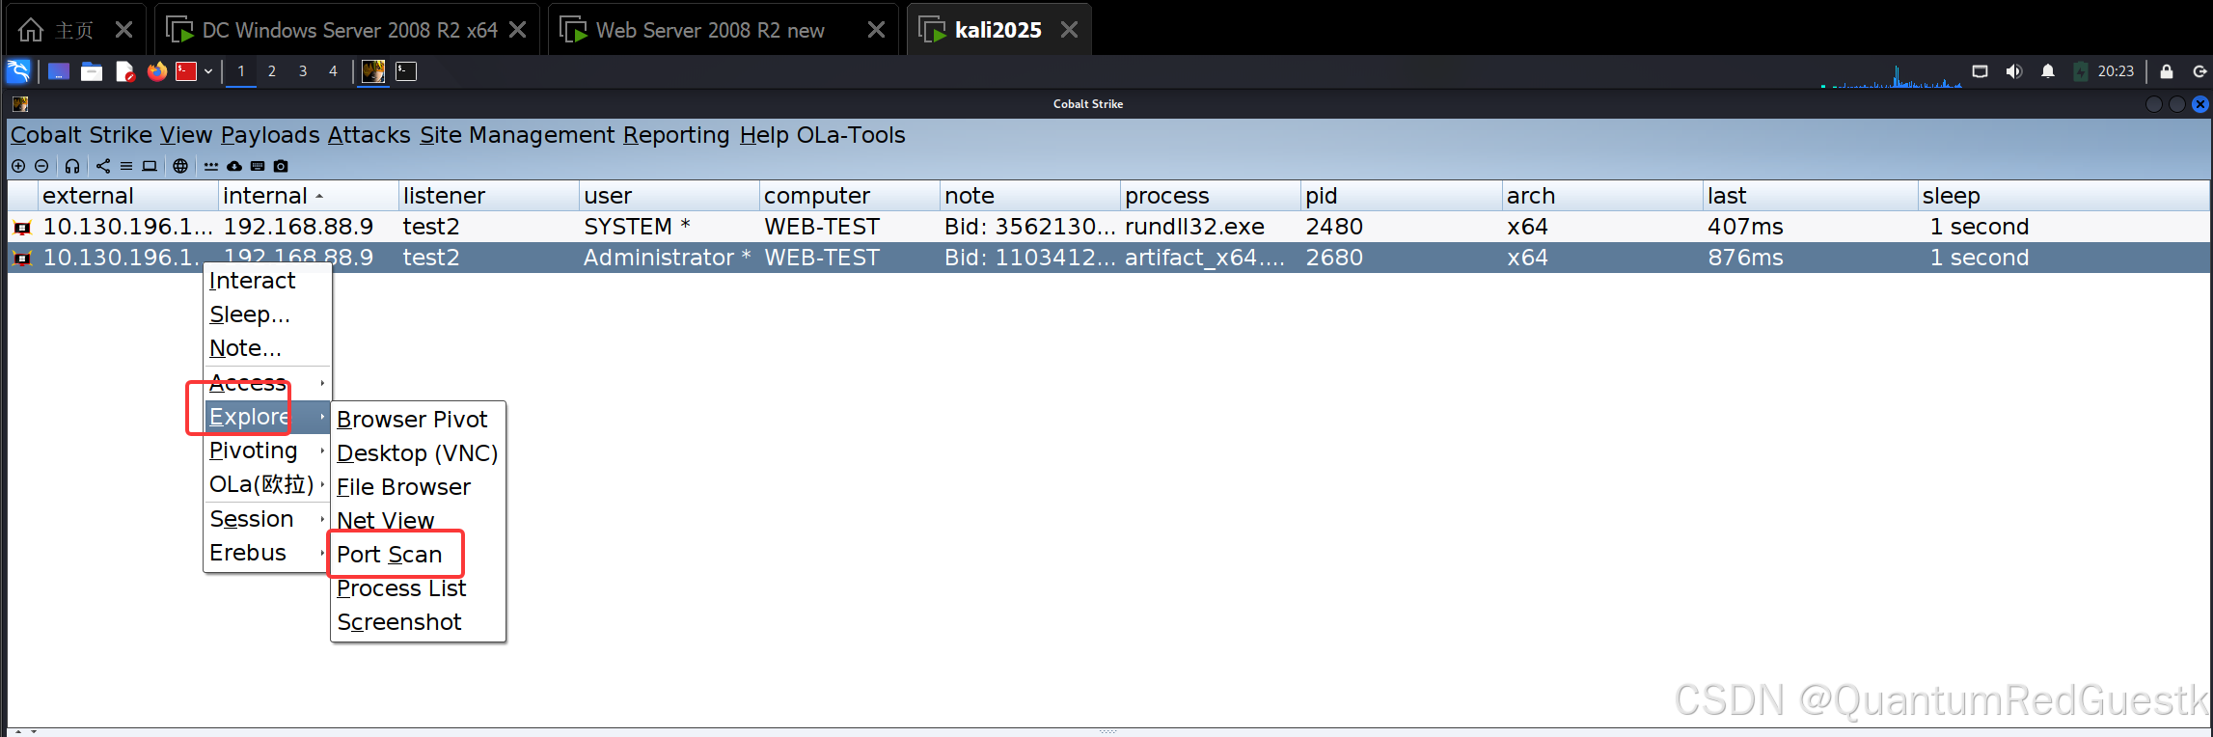Select Desktop (VNC) in Explore submenu
The width and height of the screenshot is (2213, 737).
418,453
